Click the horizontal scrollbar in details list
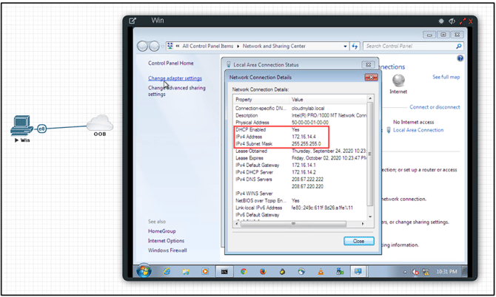The height and width of the screenshot is (297, 496). pos(293,224)
